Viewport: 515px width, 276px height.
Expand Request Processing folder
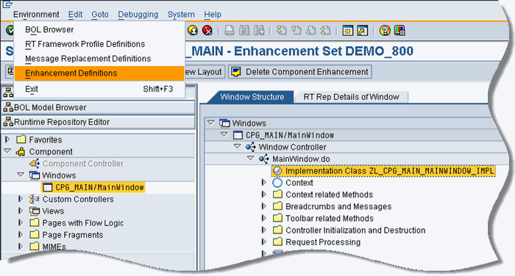click(x=263, y=241)
